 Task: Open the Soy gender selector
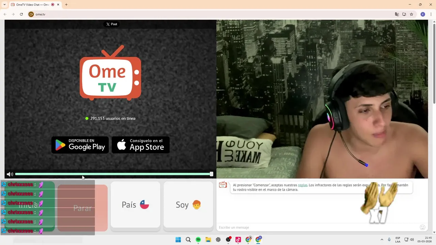(188, 205)
